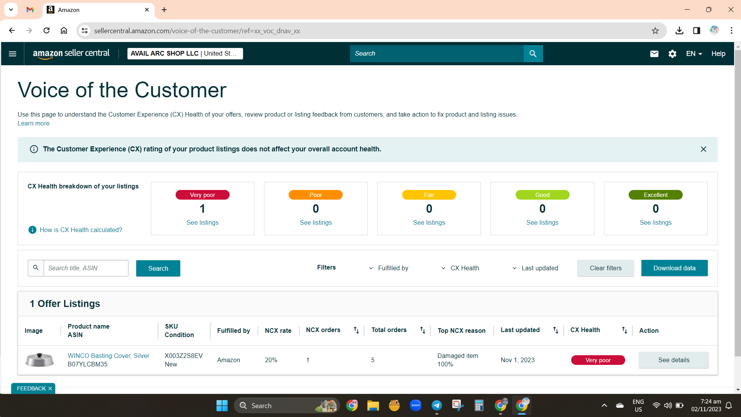Open How is CX Health calculated link

(81, 230)
